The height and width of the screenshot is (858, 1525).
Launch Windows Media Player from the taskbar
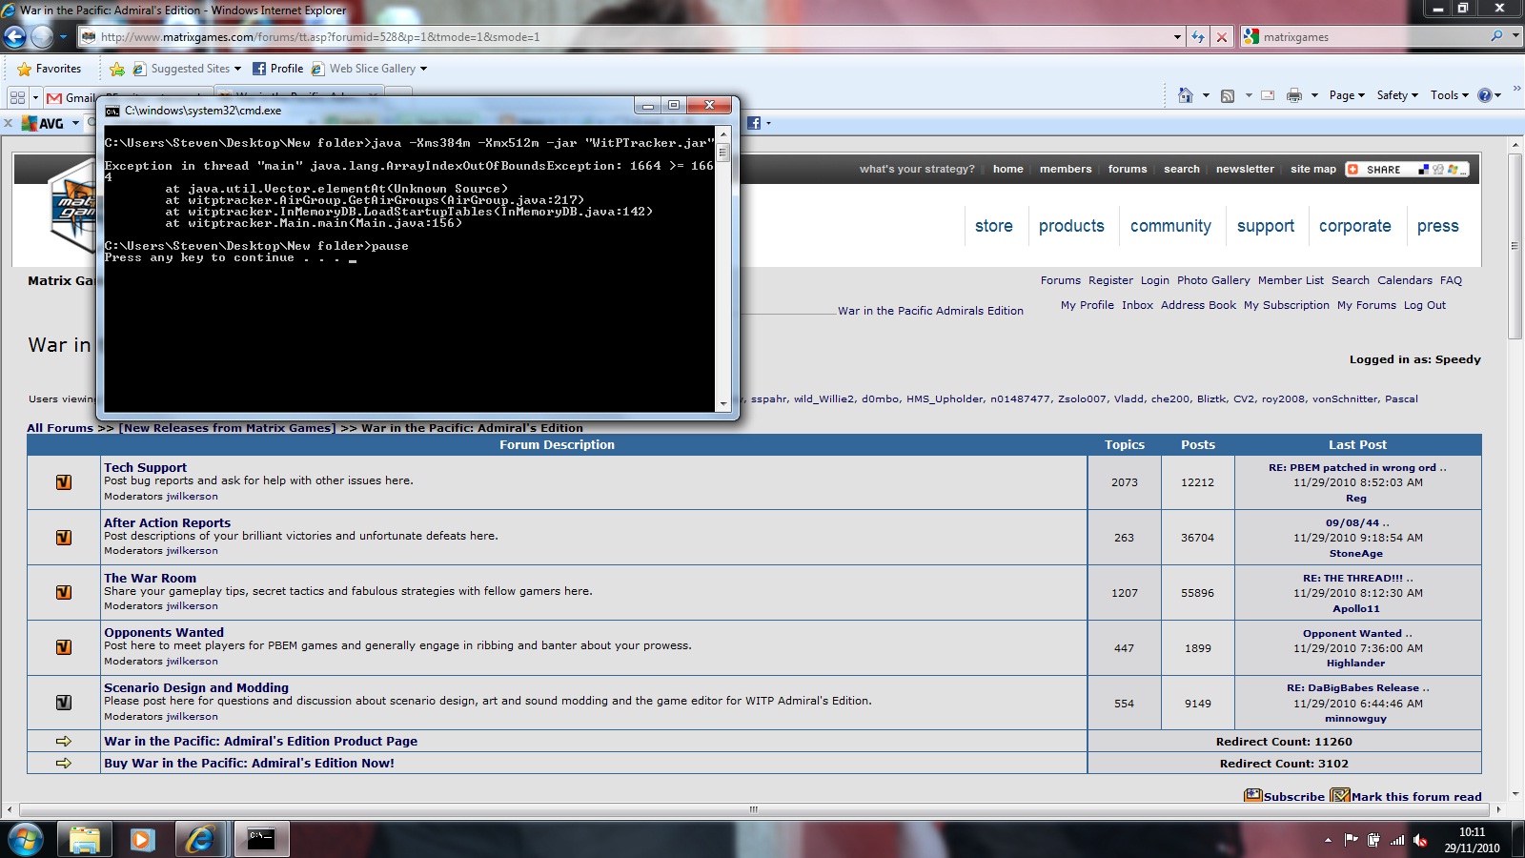pyautogui.click(x=142, y=840)
